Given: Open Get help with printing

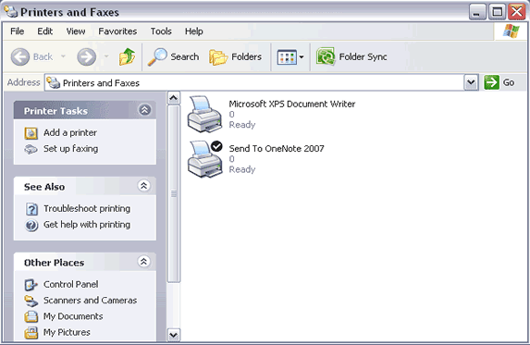Looking at the screenshot, I should (87, 225).
